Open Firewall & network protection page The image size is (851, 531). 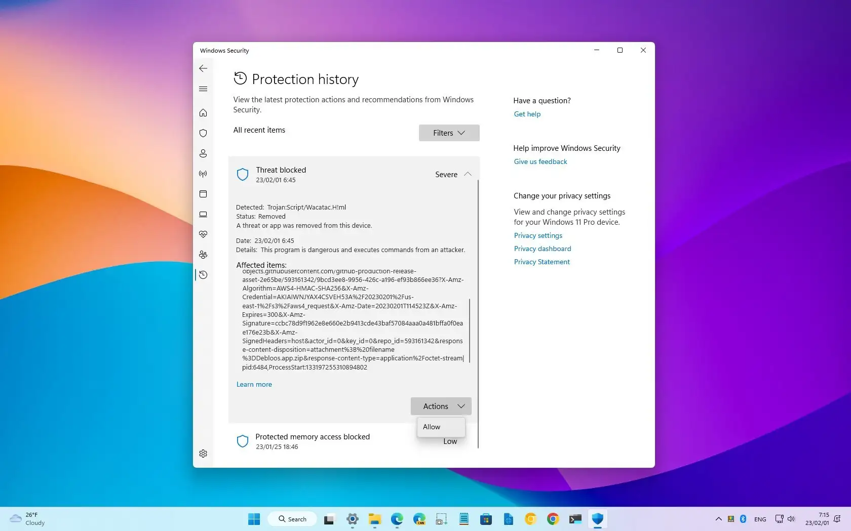(203, 174)
